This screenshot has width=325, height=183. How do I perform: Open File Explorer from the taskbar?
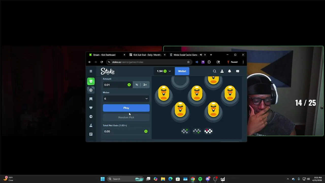(x=163, y=179)
